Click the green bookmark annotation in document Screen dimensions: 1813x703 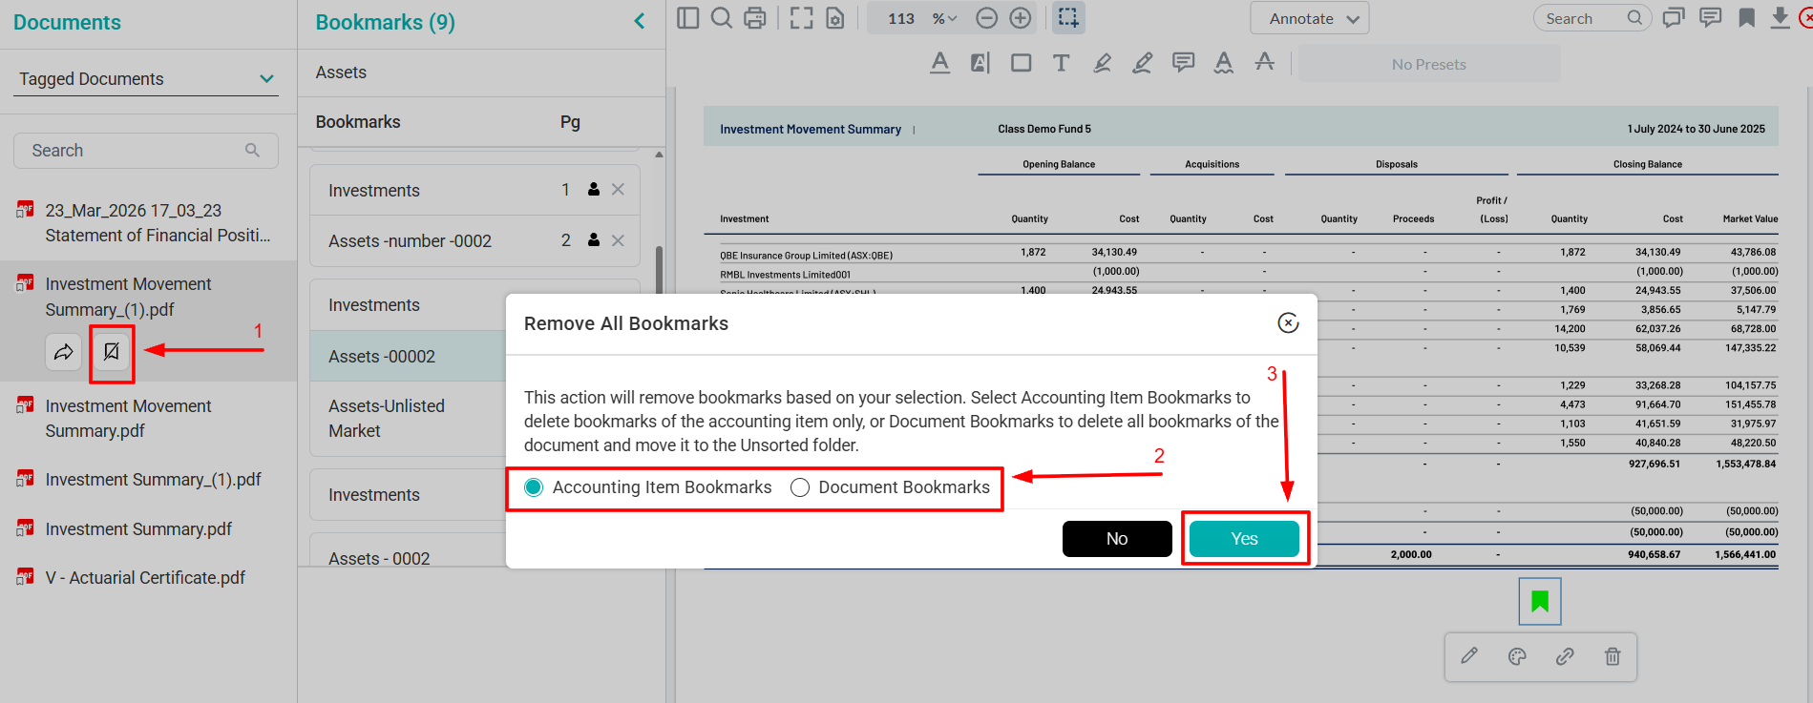tap(1540, 601)
